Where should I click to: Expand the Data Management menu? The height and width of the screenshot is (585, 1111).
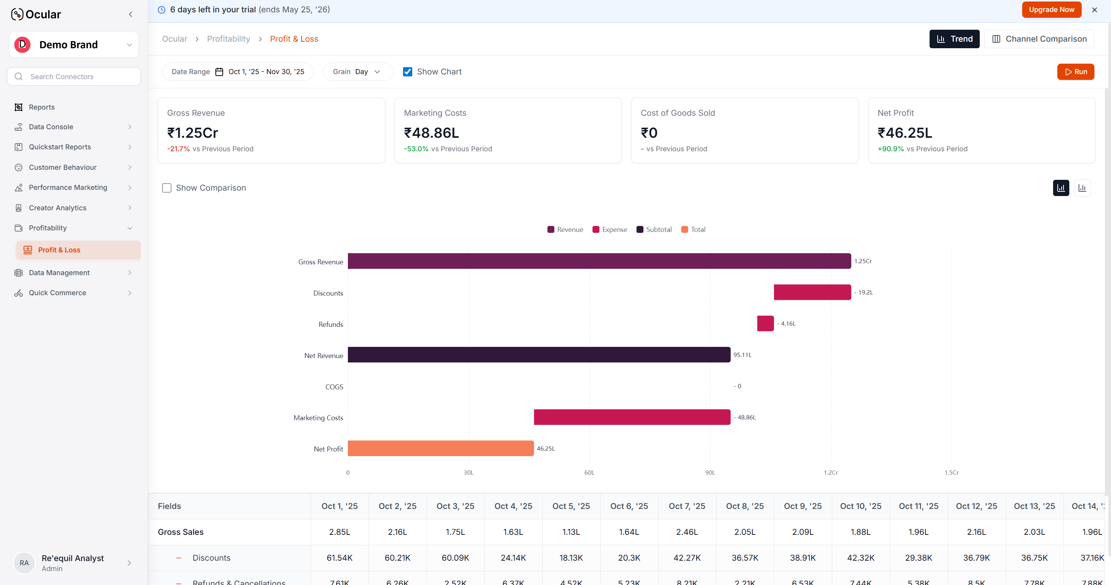[x=129, y=272]
